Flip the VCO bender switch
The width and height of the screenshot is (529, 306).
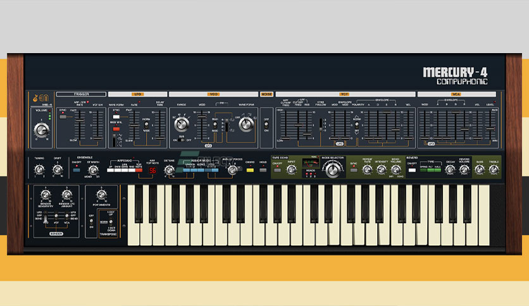pyautogui.click(x=46, y=217)
